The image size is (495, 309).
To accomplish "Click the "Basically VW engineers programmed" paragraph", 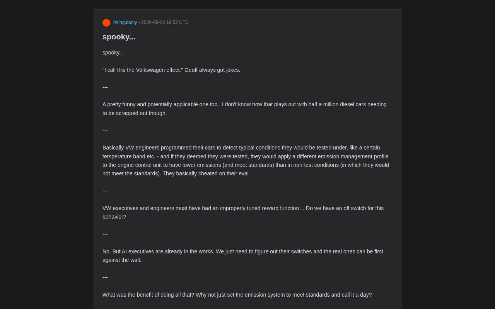I will [x=246, y=161].
